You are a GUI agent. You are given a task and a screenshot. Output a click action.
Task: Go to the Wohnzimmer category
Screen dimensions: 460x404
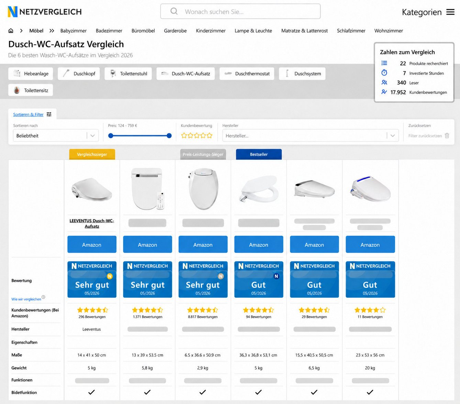click(x=389, y=31)
